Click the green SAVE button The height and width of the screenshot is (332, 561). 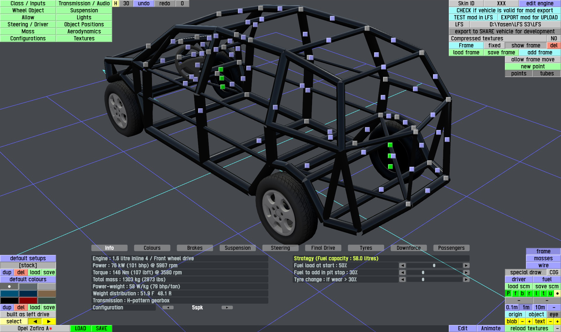point(101,328)
